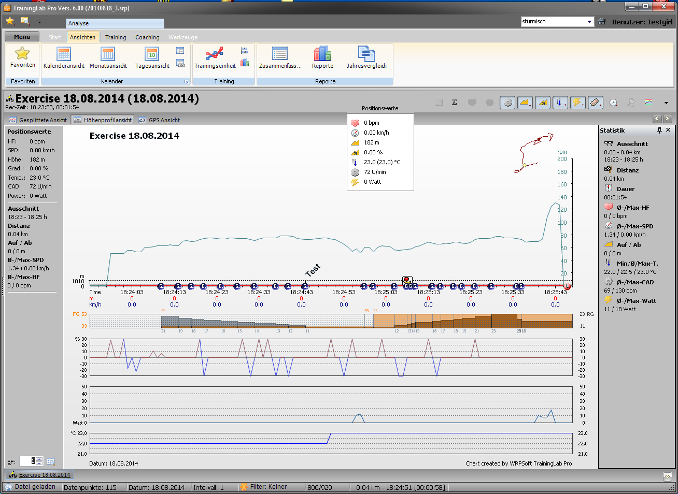Toggle gradient percent curve button
Image resolution: width=678 pixels, height=494 pixels.
[x=543, y=103]
